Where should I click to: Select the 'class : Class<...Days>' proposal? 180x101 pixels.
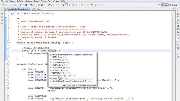tap(71, 54)
